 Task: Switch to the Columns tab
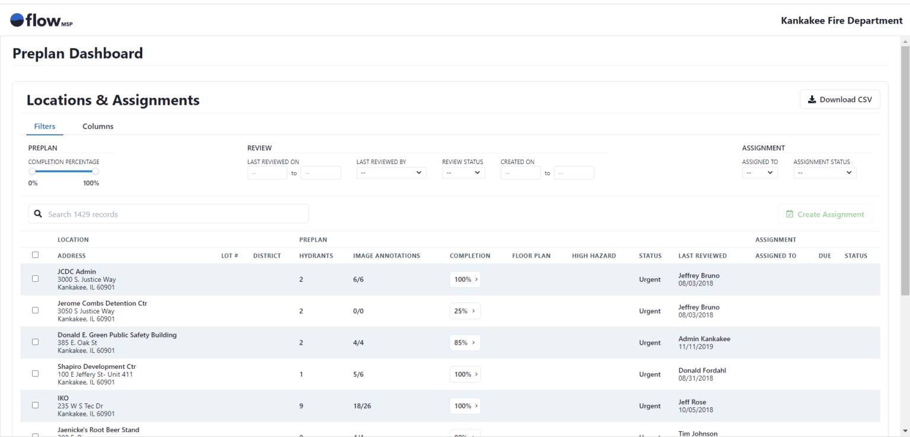click(98, 126)
